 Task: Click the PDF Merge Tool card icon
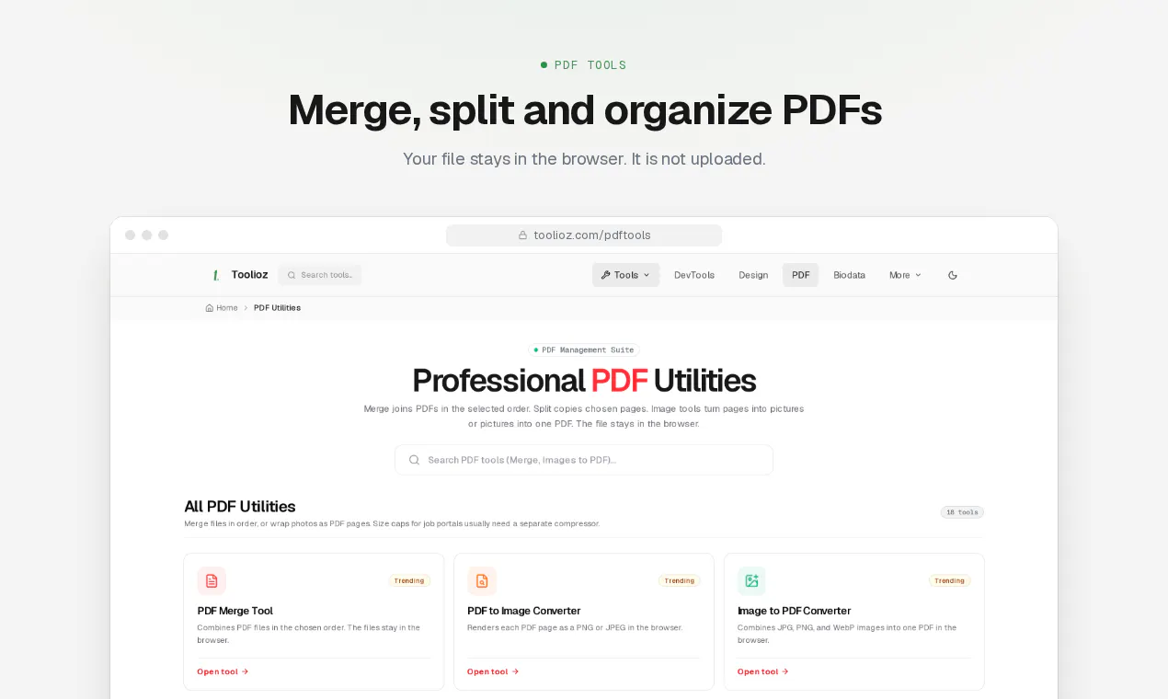click(x=212, y=580)
